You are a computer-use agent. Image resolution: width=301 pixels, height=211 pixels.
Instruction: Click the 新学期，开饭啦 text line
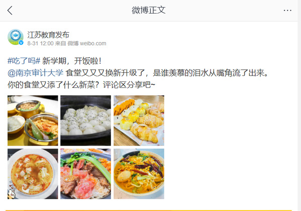click(72, 61)
